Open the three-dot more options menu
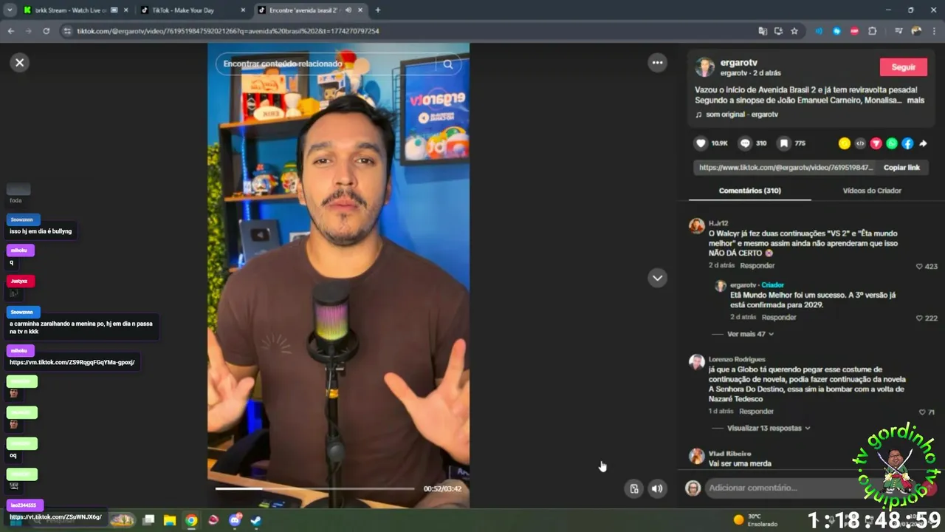 point(657,63)
